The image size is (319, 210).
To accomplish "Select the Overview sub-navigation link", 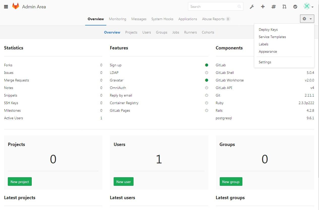I will point(112,32).
